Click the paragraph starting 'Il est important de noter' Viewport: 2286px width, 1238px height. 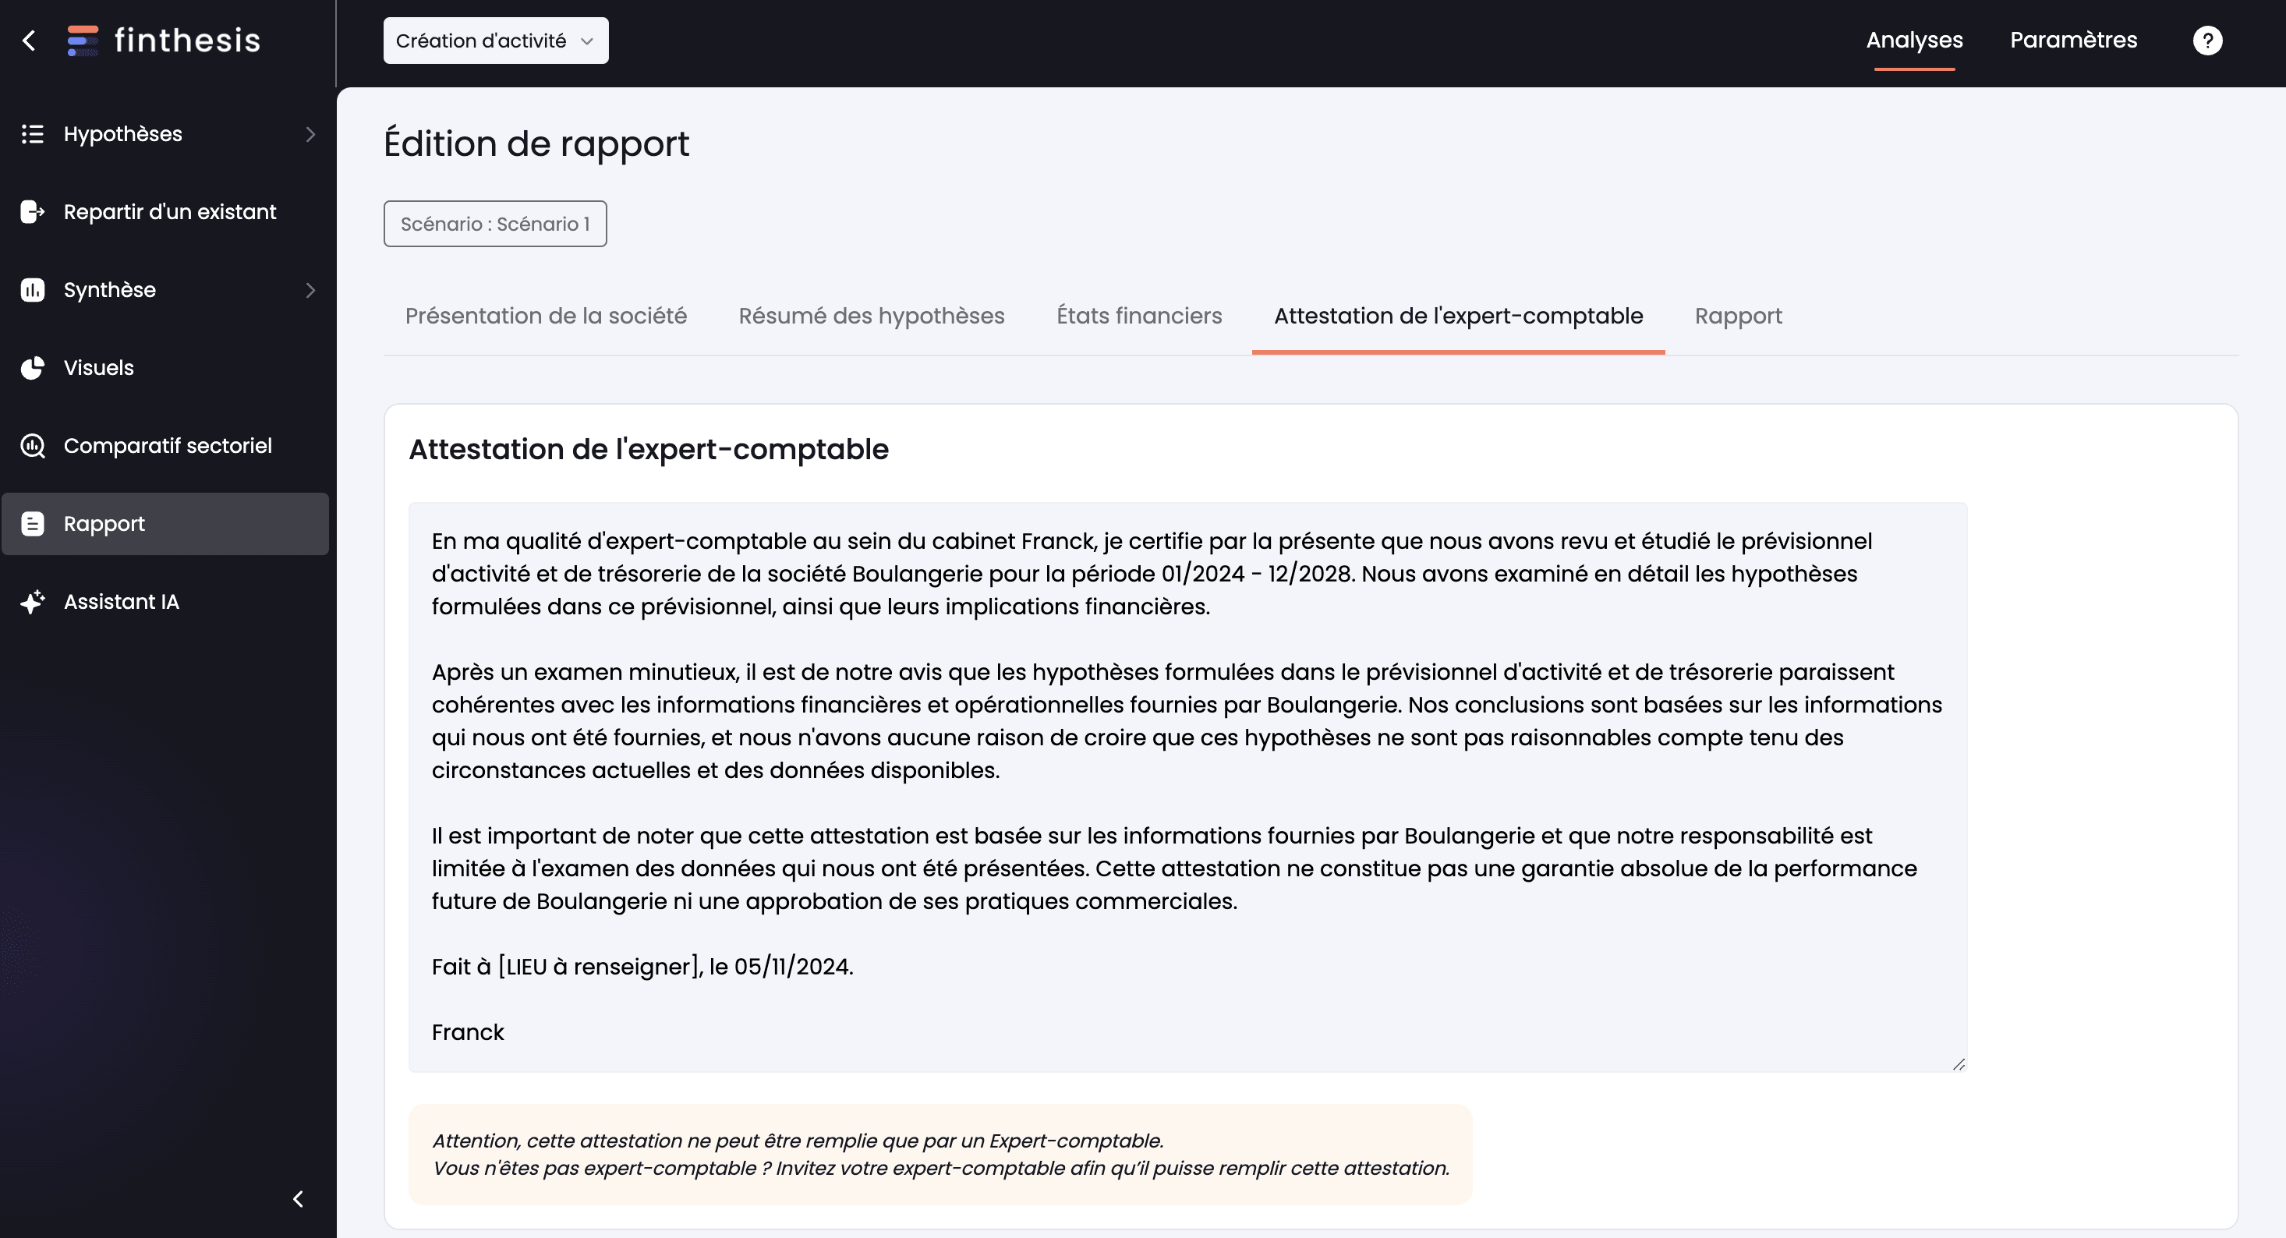(1175, 868)
